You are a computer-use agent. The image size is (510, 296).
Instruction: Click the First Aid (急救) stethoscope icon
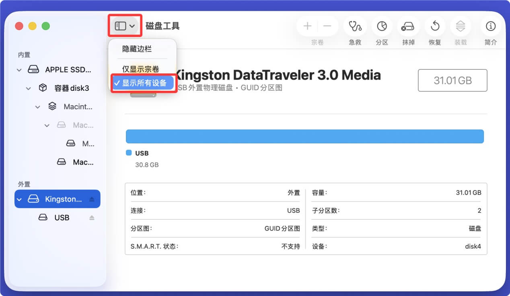(x=355, y=27)
